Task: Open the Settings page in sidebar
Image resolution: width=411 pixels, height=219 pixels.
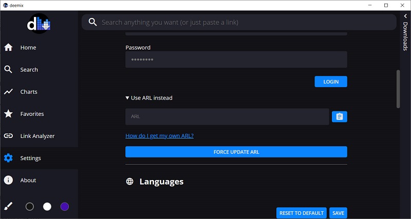Action: click(30, 158)
